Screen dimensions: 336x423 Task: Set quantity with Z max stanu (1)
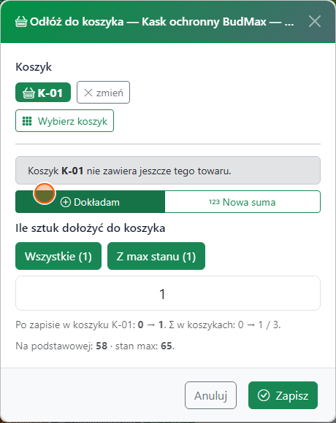point(156,256)
